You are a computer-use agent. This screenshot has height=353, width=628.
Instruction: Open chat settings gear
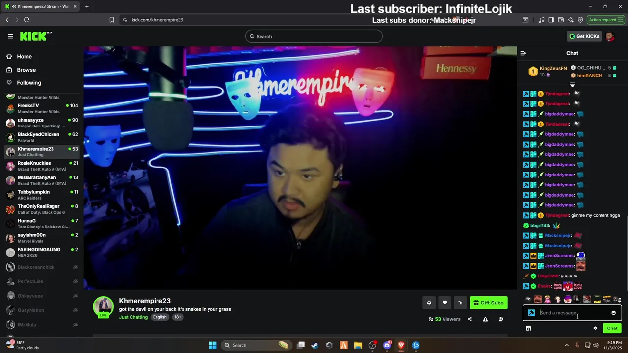pyautogui.click(x=595, y=328)
